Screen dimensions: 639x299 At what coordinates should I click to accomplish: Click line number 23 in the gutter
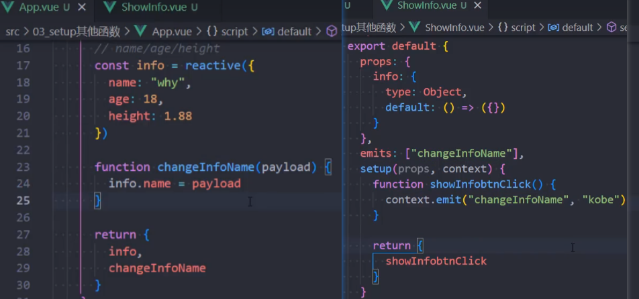click(x=23, y=167)
